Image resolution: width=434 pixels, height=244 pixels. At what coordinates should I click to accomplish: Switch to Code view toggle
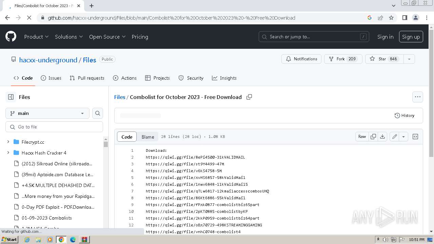pyautogui.click(x=127, y=137)
